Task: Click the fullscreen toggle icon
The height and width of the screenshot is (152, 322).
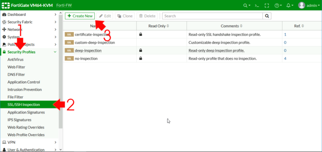Action: 267,5
